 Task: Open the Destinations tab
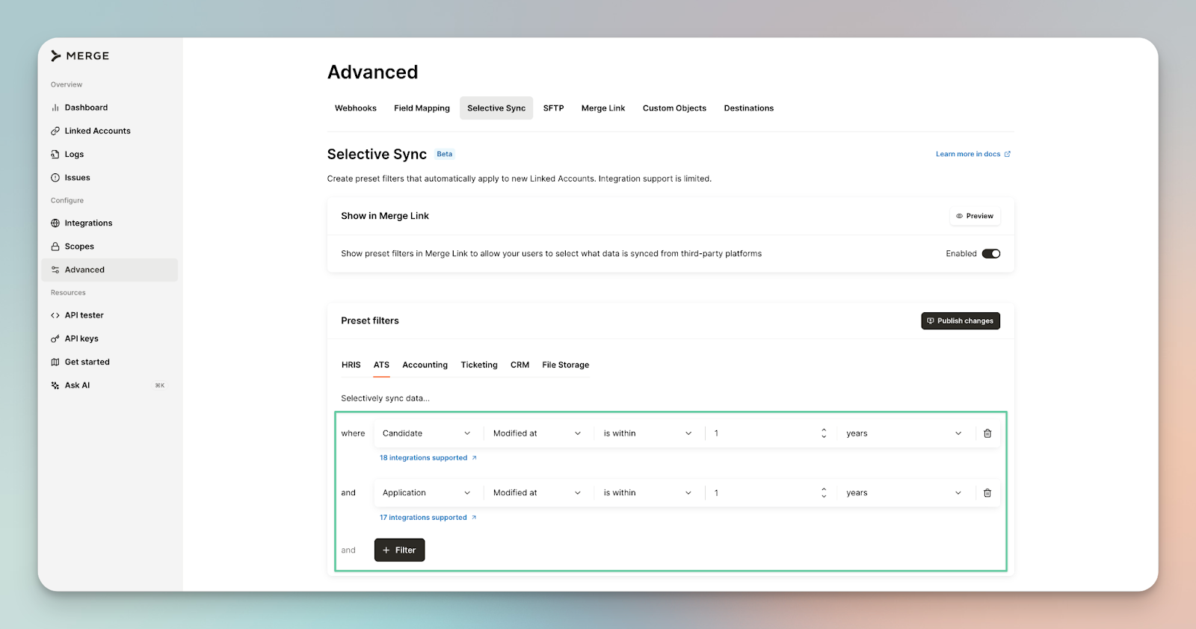point(749,108)
